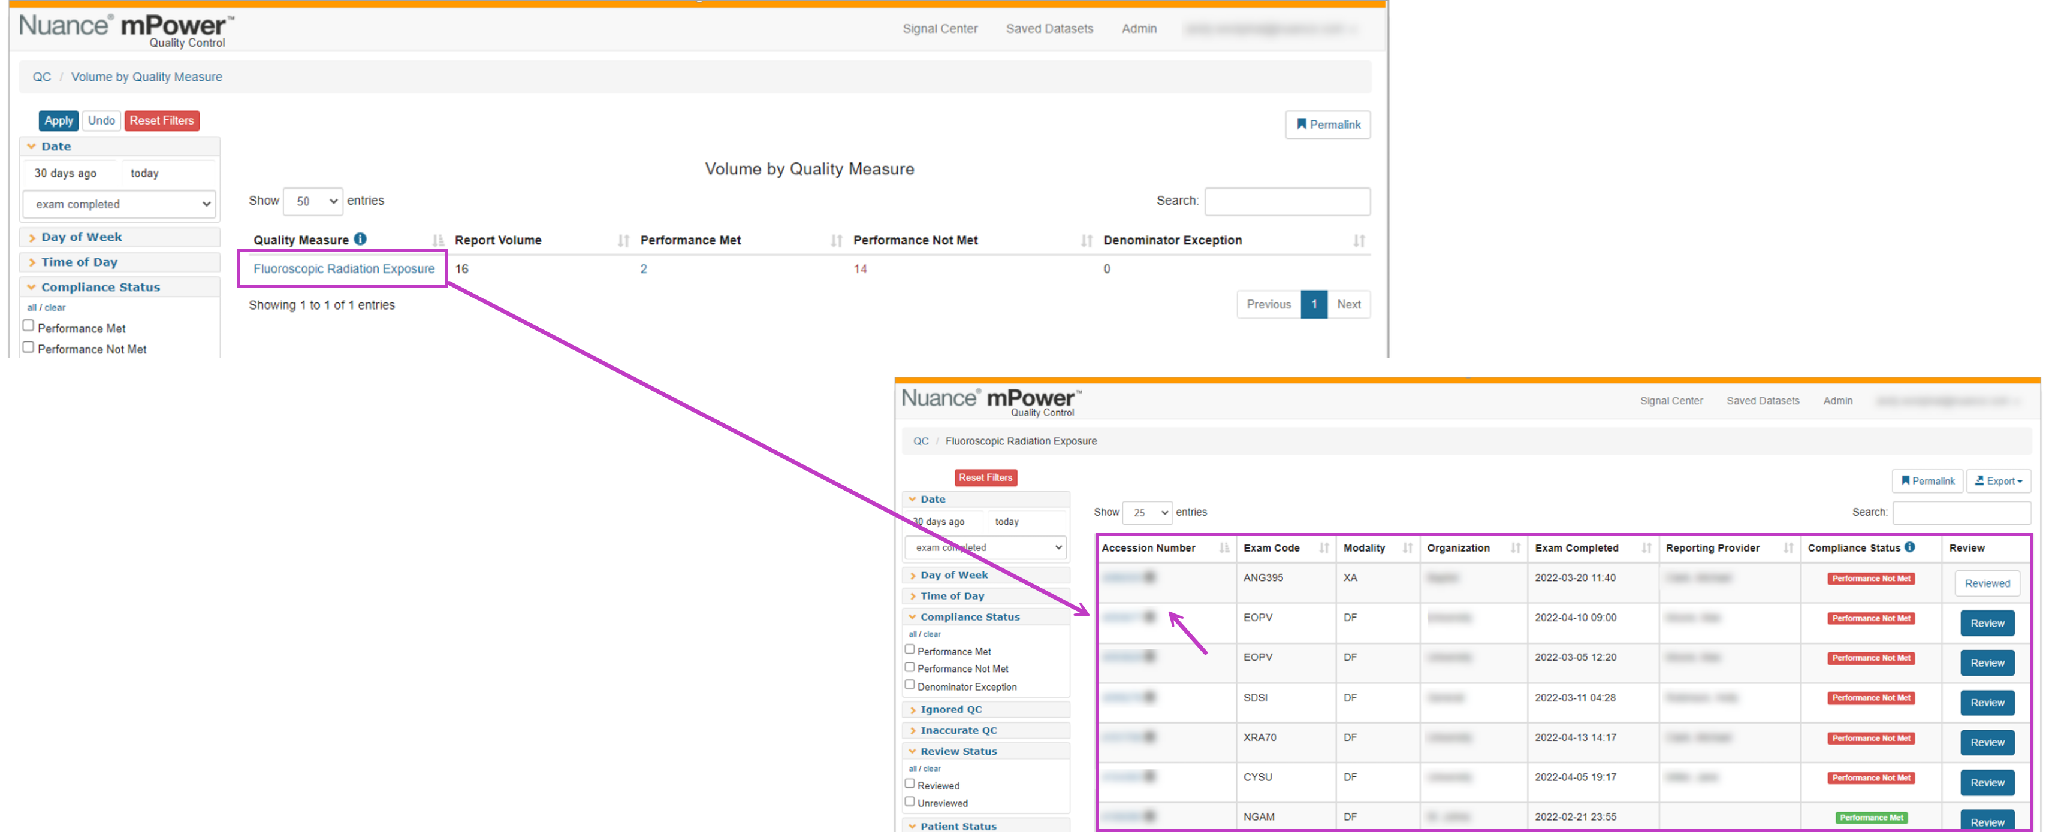Select page 1 in pagination
Viewport: 2049px width, 832px height.
pos(1314,304)
